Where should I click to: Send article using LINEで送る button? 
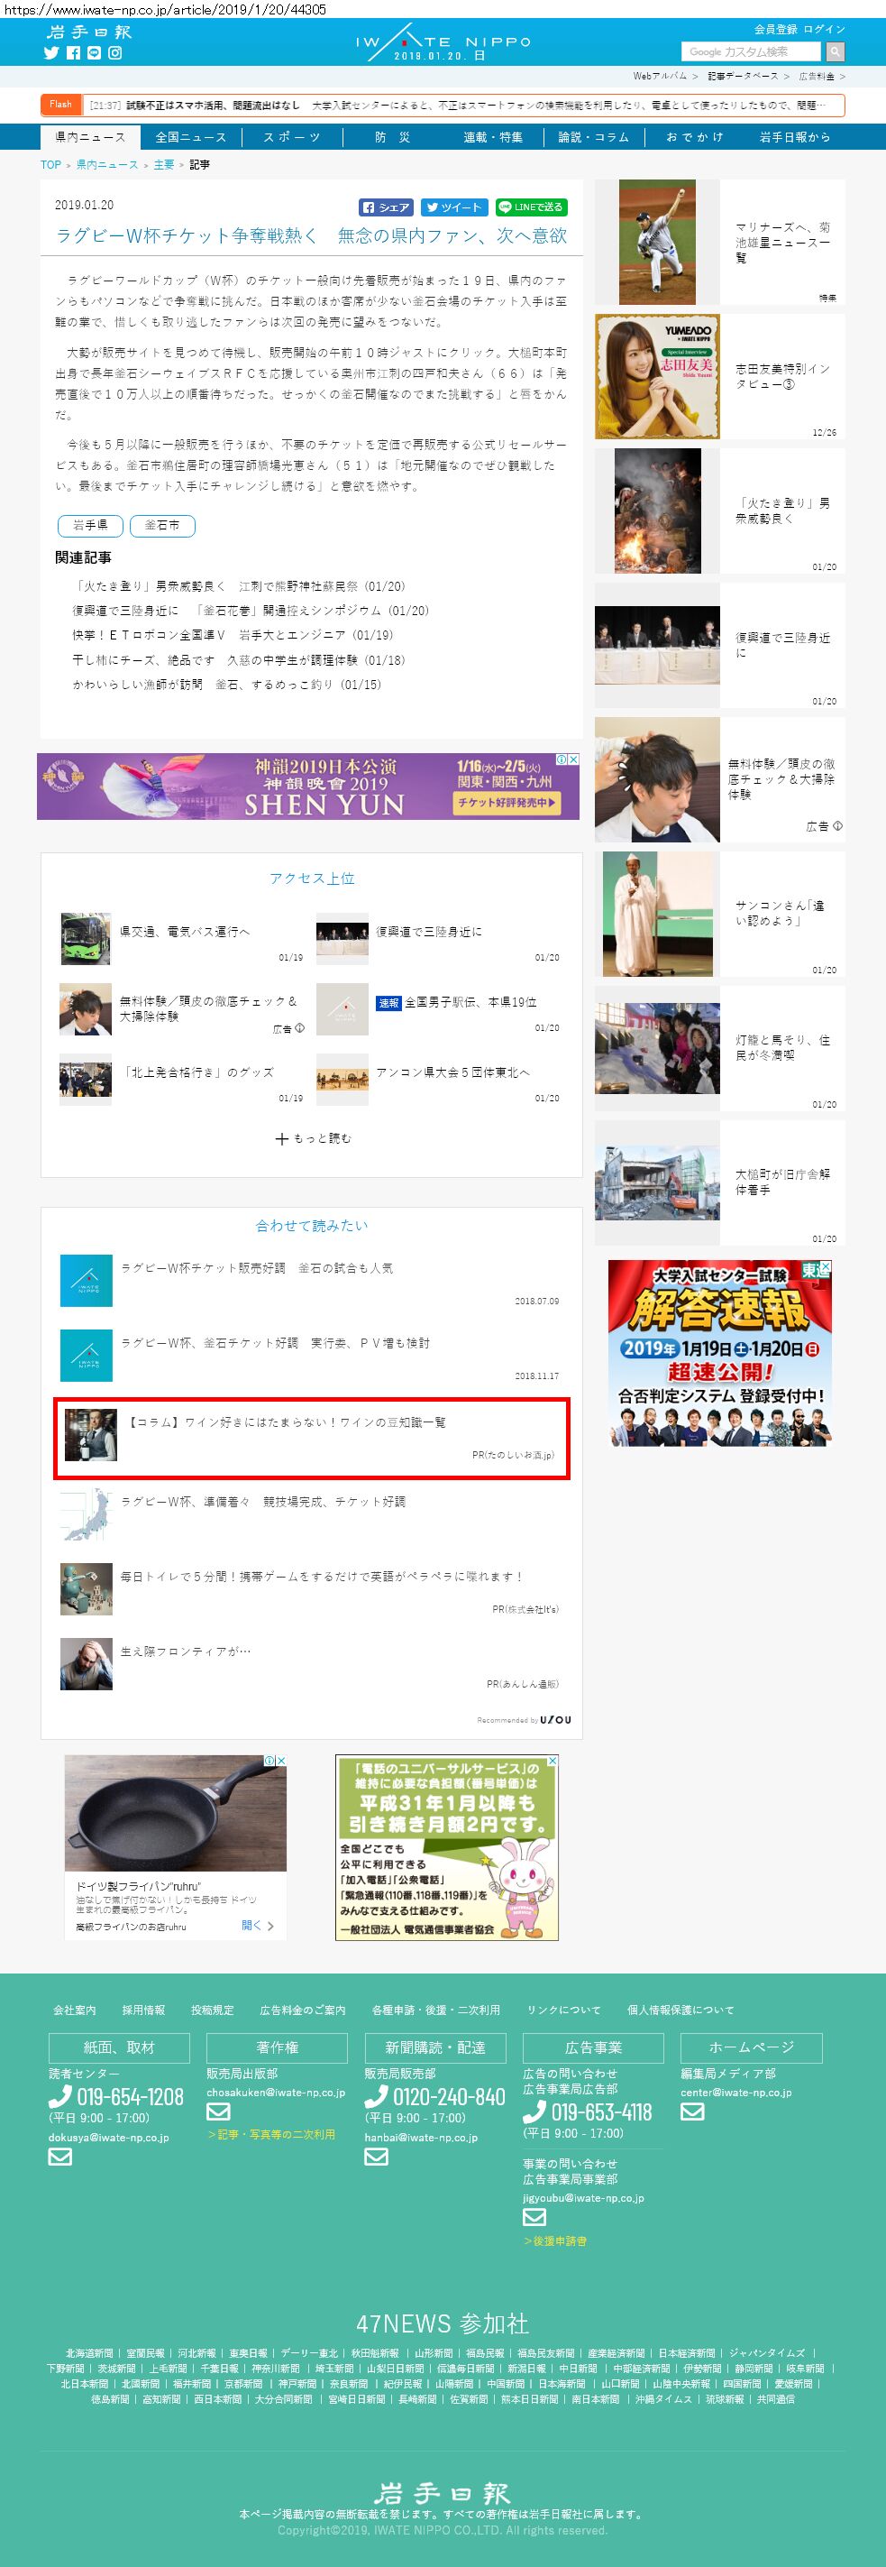click(x=531, y=207)
